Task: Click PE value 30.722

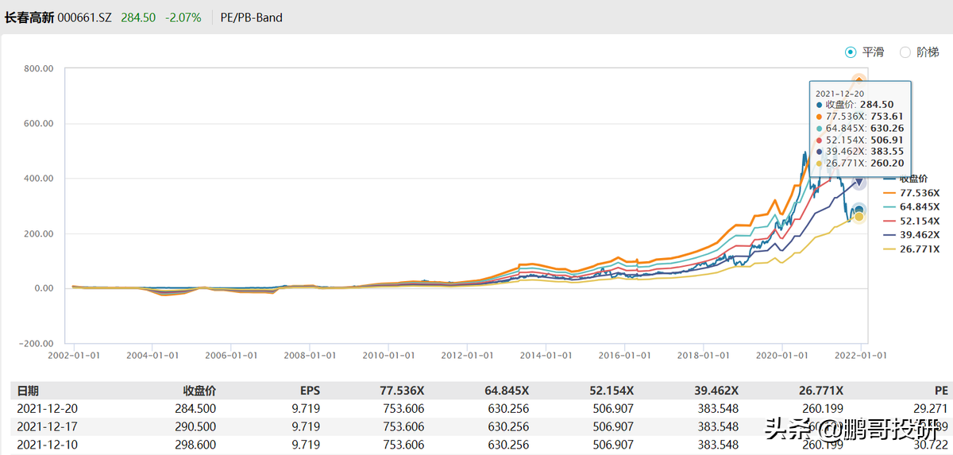Action: click(932, 443)
